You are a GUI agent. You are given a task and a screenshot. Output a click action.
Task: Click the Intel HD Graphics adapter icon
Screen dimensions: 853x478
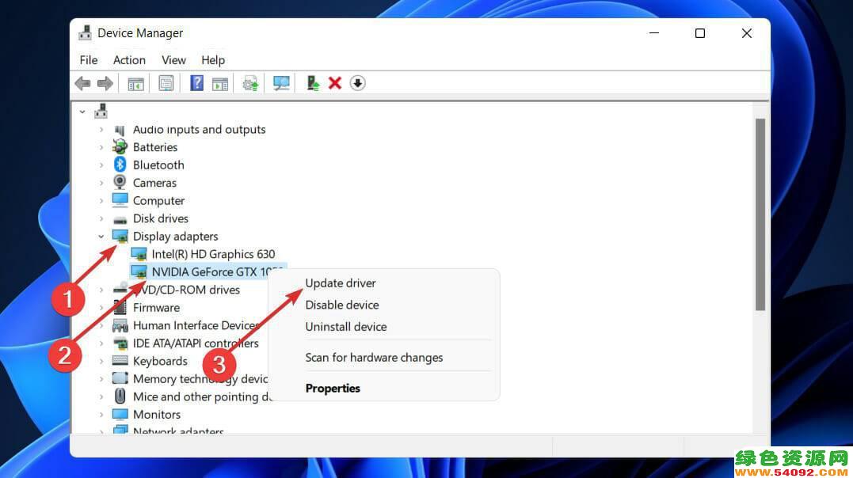pos(139,254)
